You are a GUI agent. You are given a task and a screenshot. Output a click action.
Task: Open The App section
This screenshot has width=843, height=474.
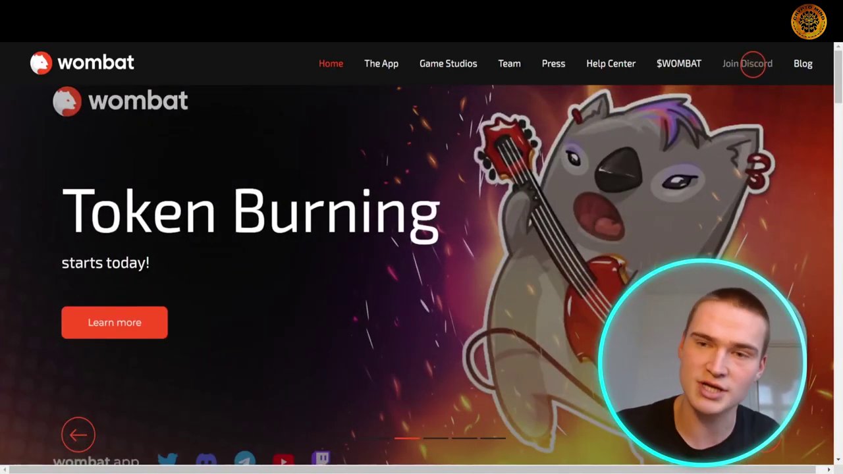point(381,63)
